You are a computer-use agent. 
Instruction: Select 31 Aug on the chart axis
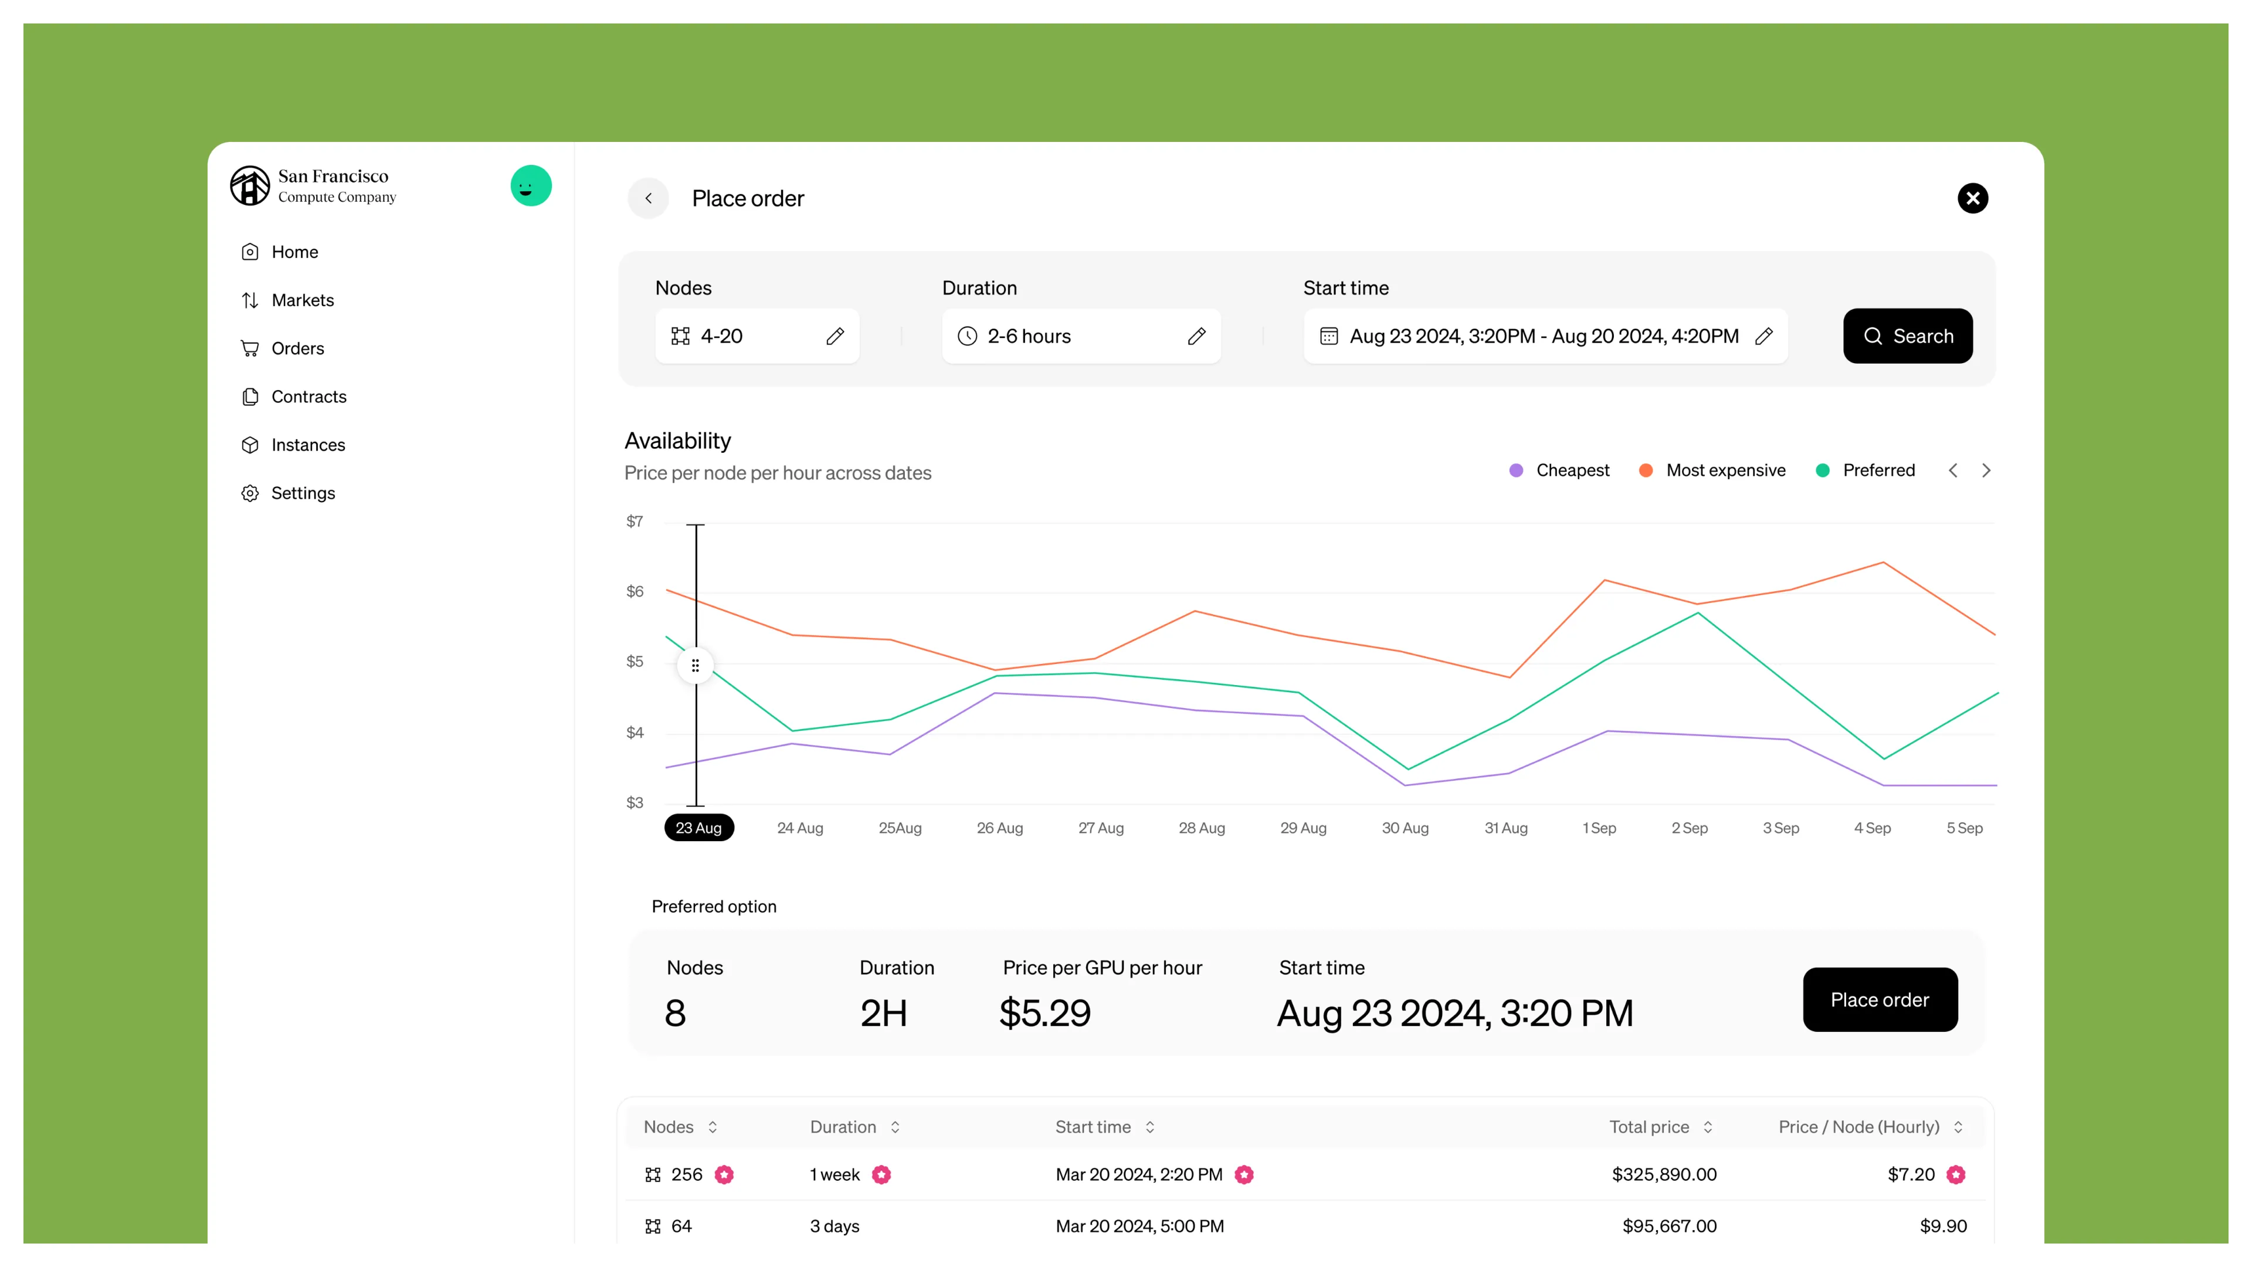pos(1505,828)
